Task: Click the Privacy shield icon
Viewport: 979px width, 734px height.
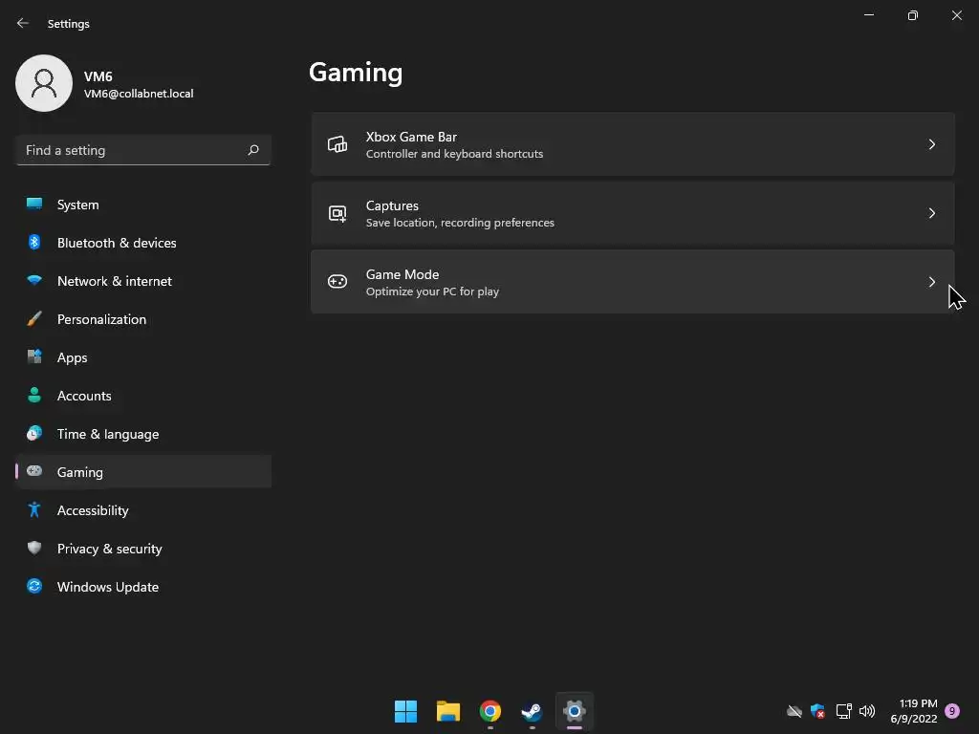Action: [34, 548]
